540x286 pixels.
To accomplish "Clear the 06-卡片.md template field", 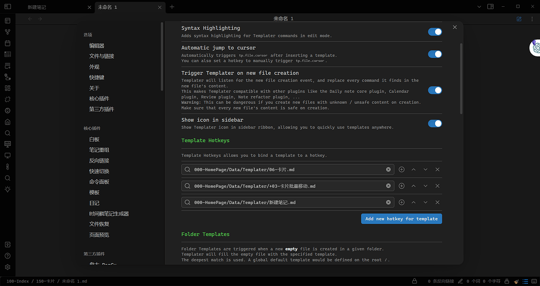I will (x=389, y=169).
